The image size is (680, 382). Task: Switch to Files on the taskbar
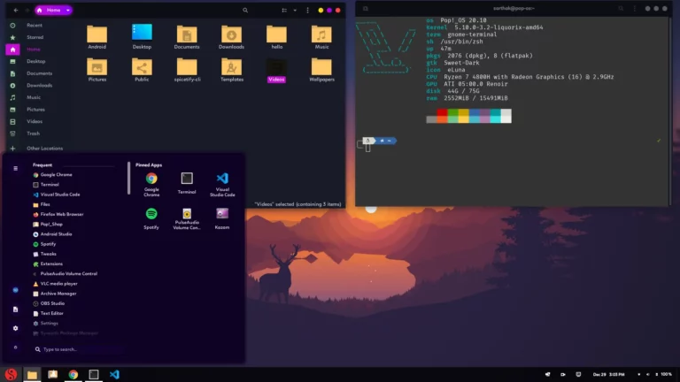click(32, 374)
